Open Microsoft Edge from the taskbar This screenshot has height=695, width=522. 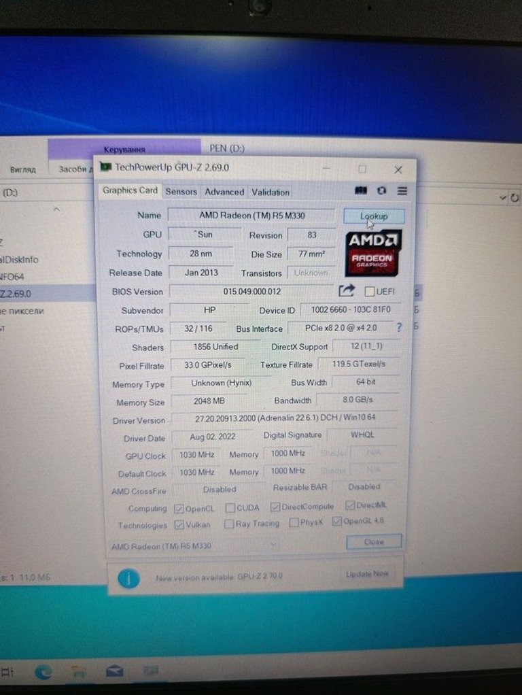[43, 671]
